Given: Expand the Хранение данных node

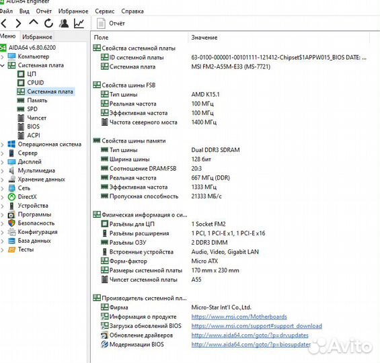Looking at the screenshot, I should (3, 179).
